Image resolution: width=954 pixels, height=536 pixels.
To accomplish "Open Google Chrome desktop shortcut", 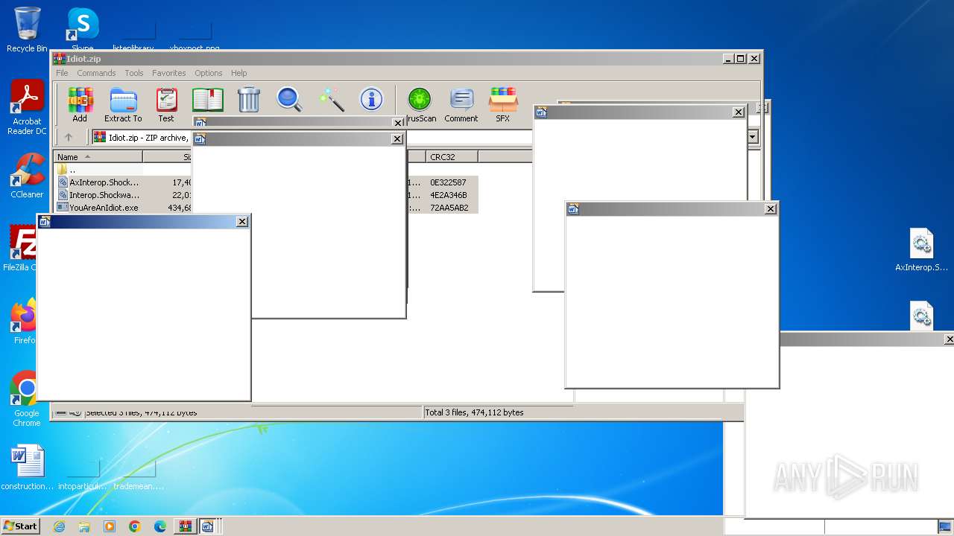I will point(27,399).
